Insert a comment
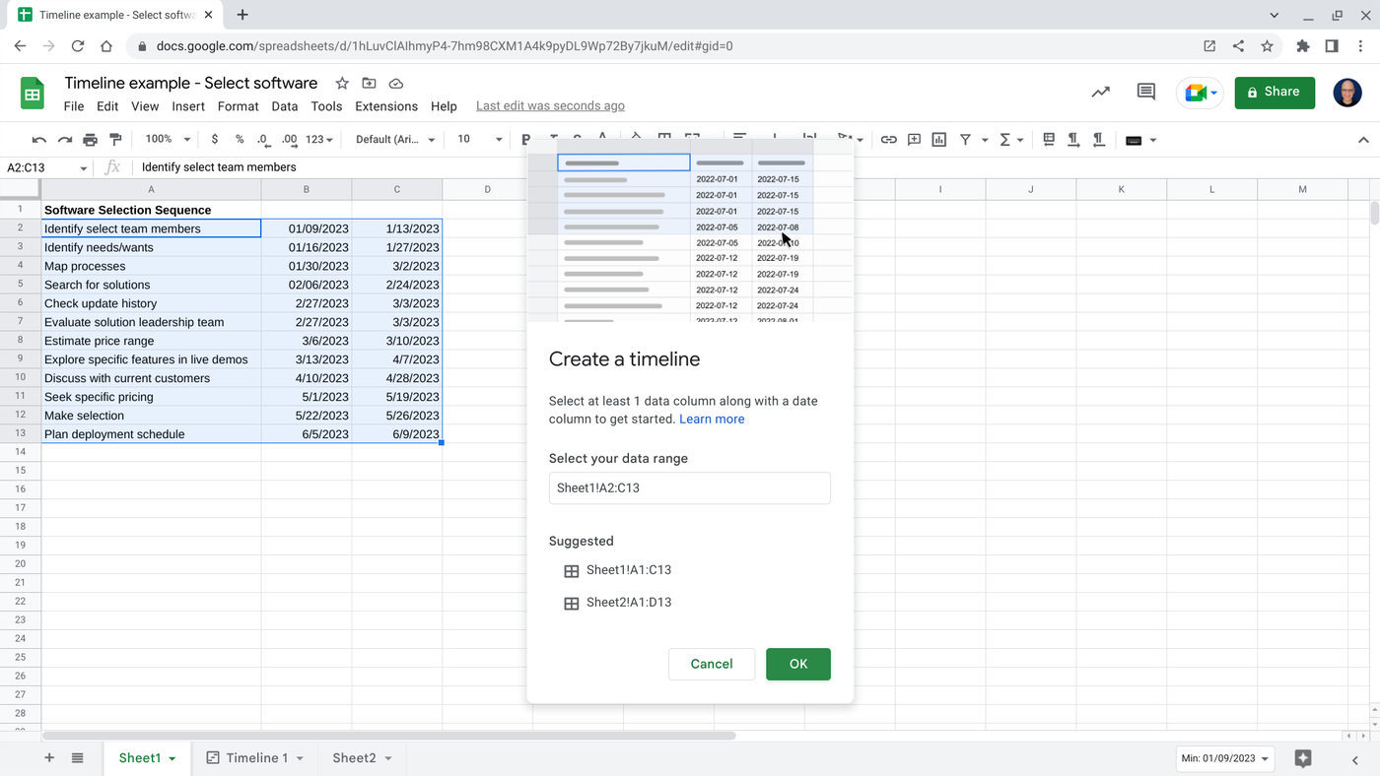This screenshot has width=1380, height=776. click(x=914, y=139)
